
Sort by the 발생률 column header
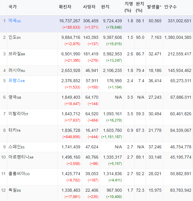pos(154,7)
